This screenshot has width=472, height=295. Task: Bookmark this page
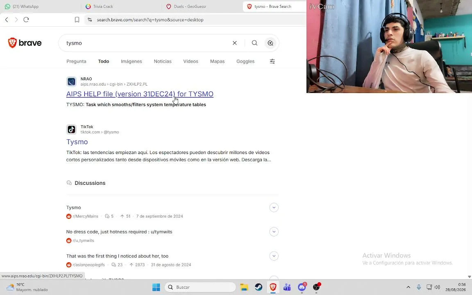(x=77, y=20)
